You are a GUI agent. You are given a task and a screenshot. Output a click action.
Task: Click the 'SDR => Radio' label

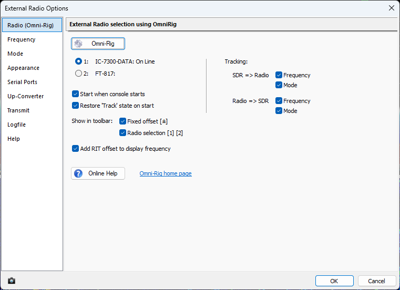click(251, 75)
